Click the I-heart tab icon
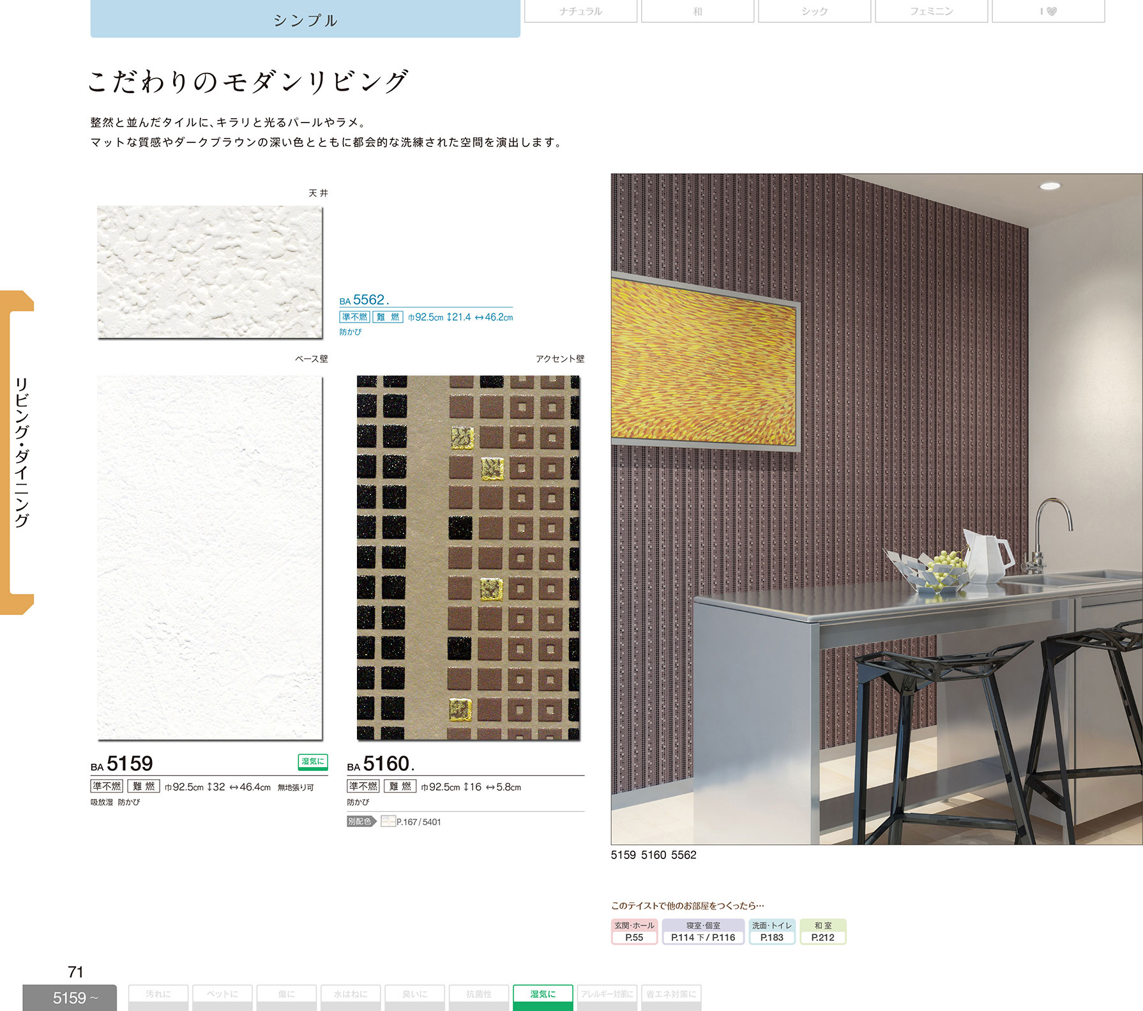 point(1048,11)
